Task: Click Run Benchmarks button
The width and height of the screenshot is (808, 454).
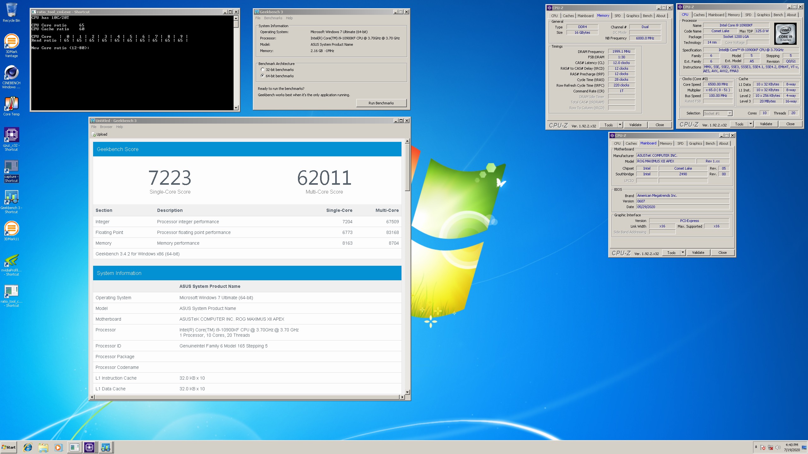Action: point(381,103)
